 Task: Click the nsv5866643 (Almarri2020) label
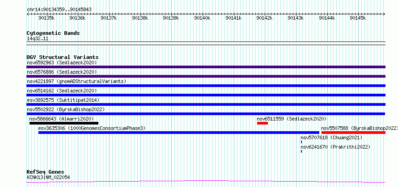[x=61, y=119]
